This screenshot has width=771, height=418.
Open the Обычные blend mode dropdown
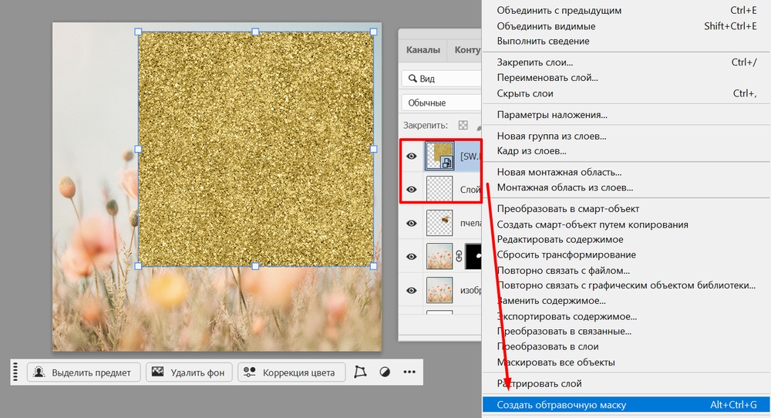click(x=441, y=103)
